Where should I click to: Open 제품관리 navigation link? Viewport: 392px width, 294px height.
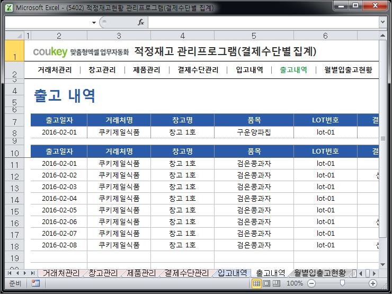[x=147, y=70]
